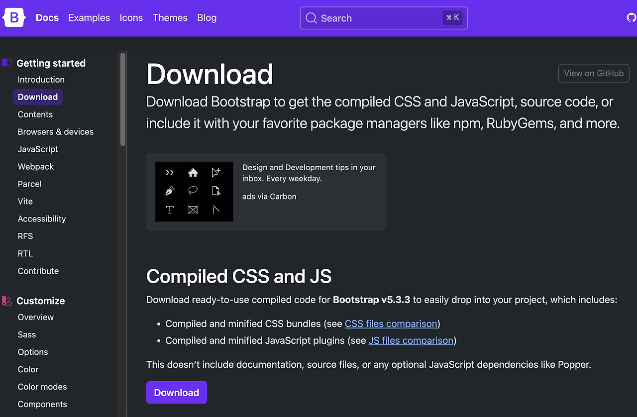
Task: Open the CSS files comparison link
Action: pos(391,323)
